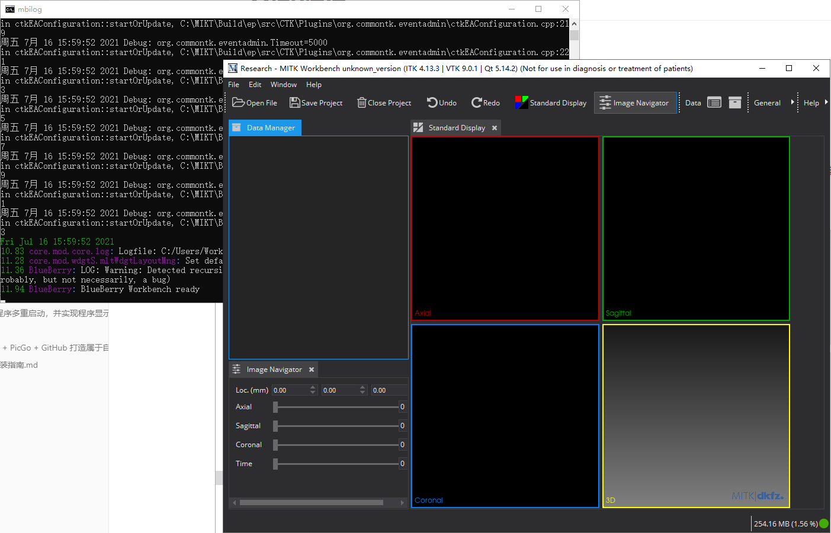Click the Data toolbar label
831x533 pixels.
click(x=693, y=103)
